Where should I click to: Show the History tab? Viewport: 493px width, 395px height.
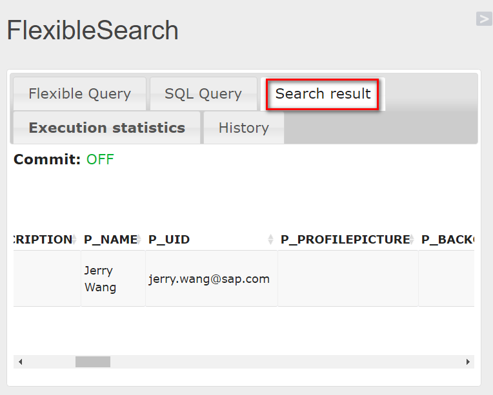point(244,128)
